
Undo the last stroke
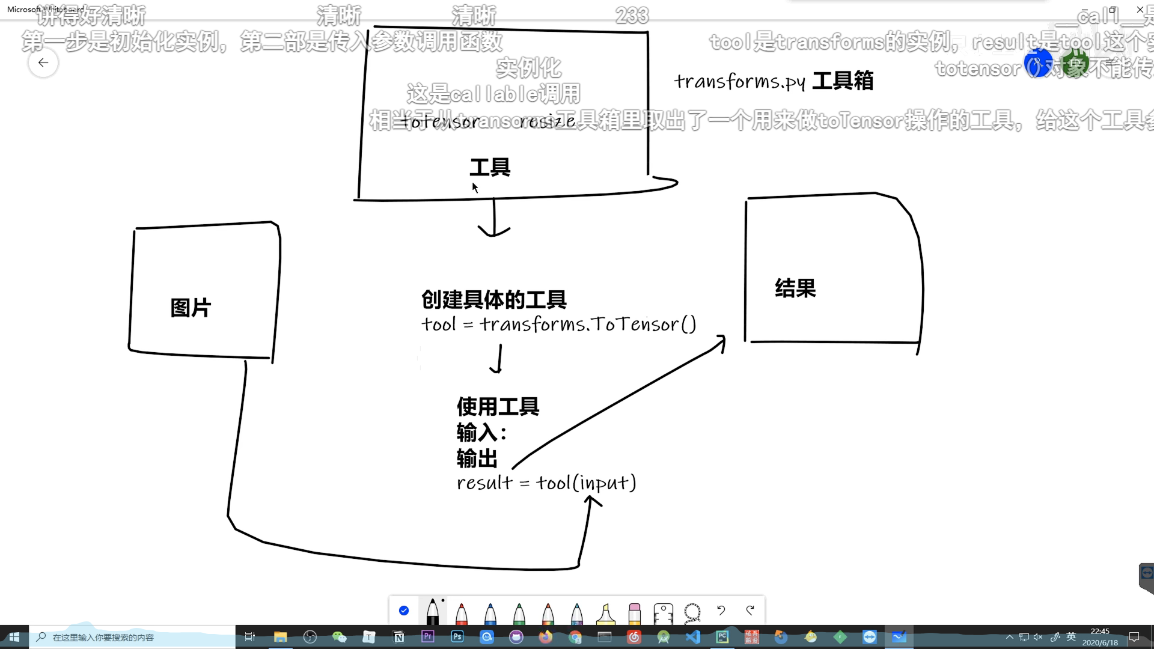click(x=721, y=611)
